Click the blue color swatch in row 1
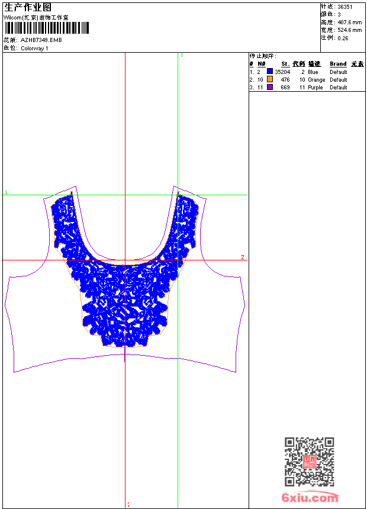Image resolution: width=367 pixels, height=509 pixels. point(269,72)
